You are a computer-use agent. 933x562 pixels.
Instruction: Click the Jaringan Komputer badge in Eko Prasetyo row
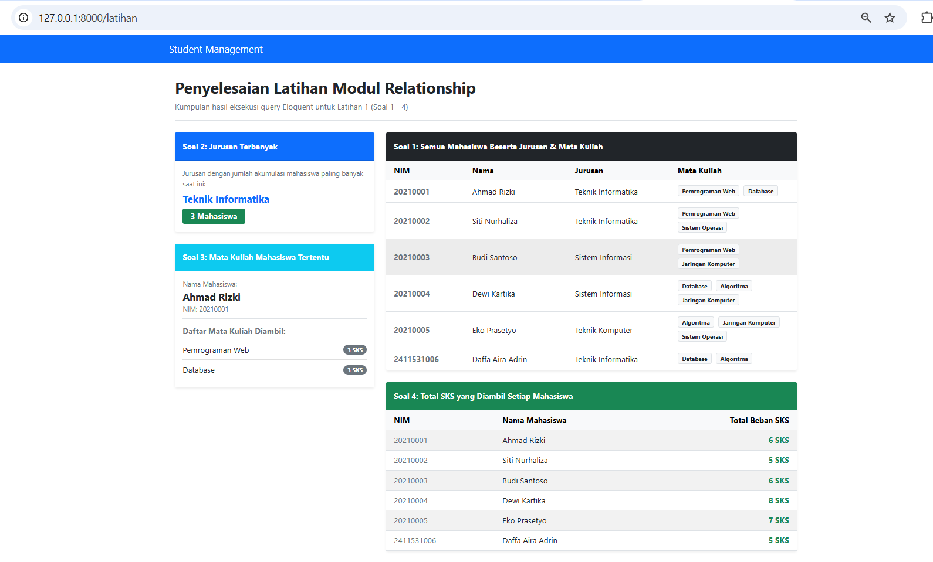[x=749, y=322]
